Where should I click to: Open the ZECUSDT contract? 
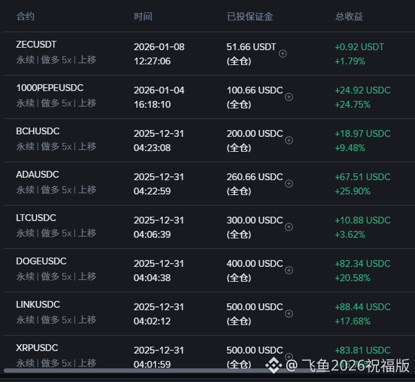[x=36, y=45]
